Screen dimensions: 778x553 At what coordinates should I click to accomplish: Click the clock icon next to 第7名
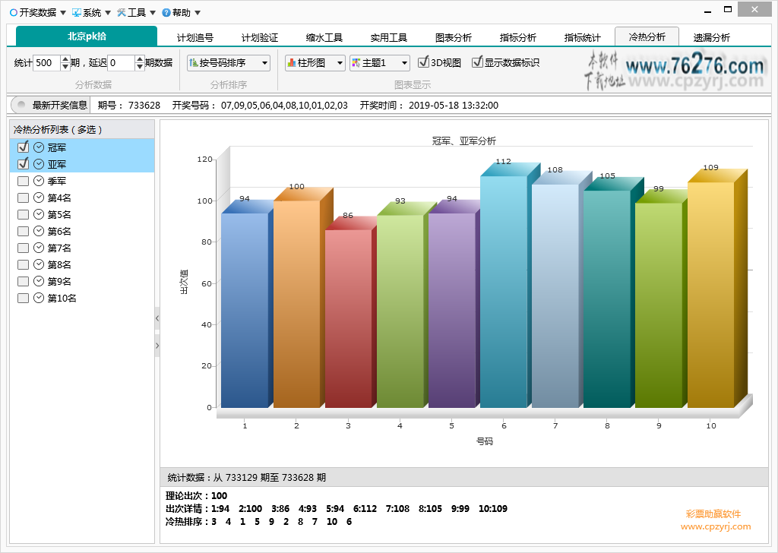tap(39, 248)
